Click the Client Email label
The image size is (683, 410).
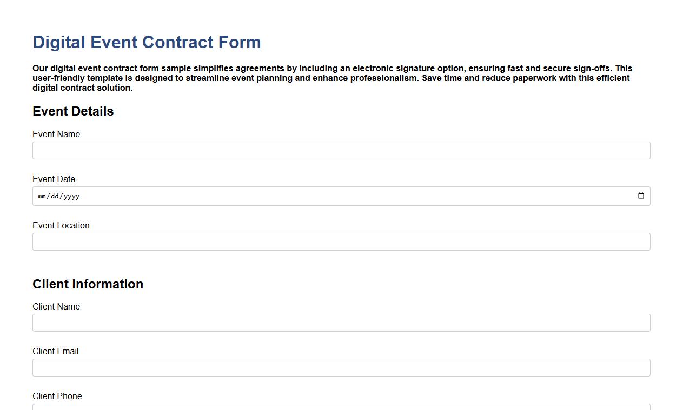click(x=55, y=351)
